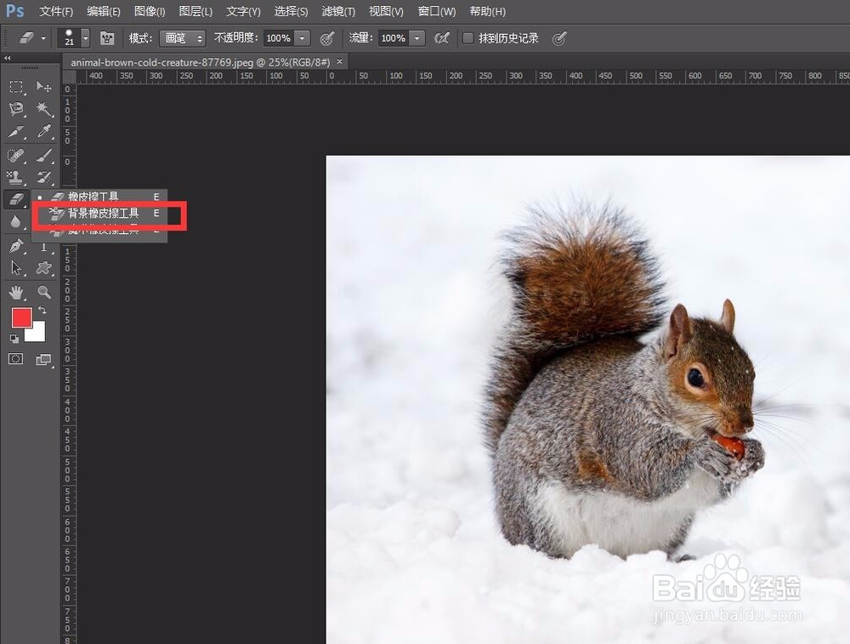The width and height of the screenshot is (850, 644).
Task: Toggle pressure for opacity icon
Action: [x=327, y=38]
